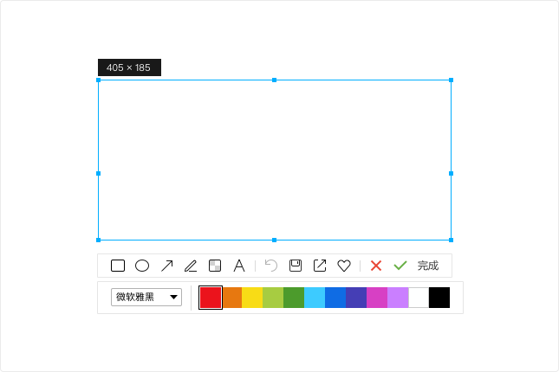Undo the last annotation

[x=271, y=266]
